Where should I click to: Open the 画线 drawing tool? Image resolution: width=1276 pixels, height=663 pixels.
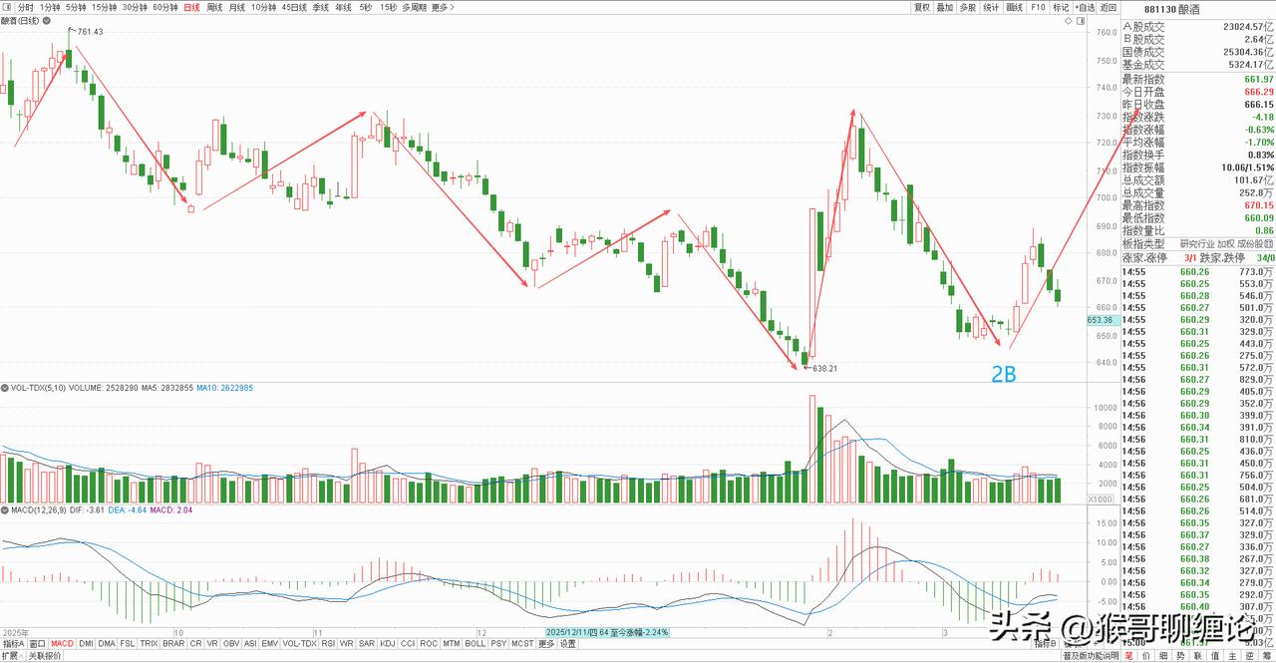pos(1014,7)
